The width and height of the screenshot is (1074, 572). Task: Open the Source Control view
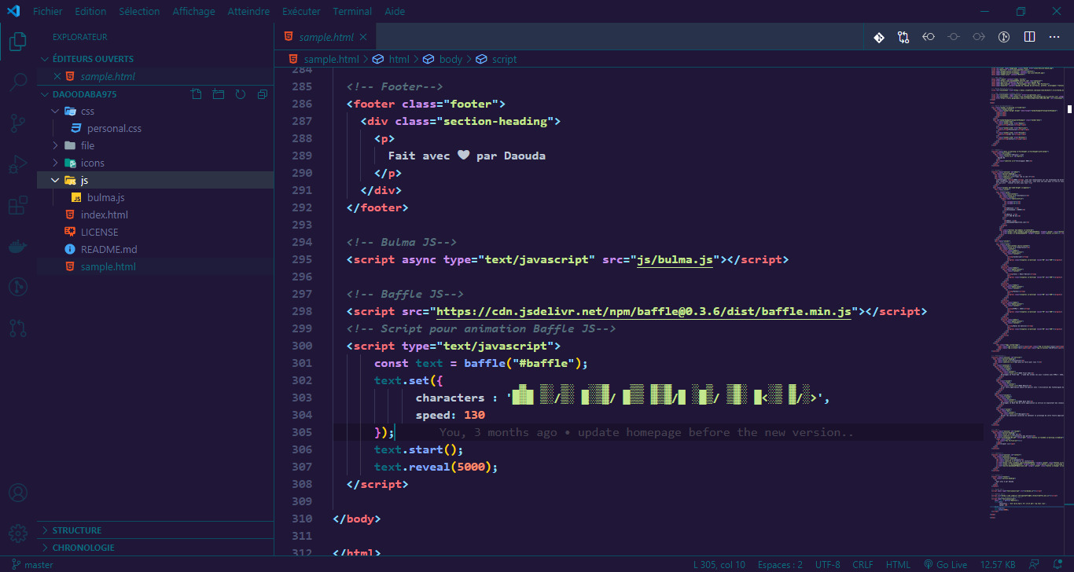(x=17, y=123)
